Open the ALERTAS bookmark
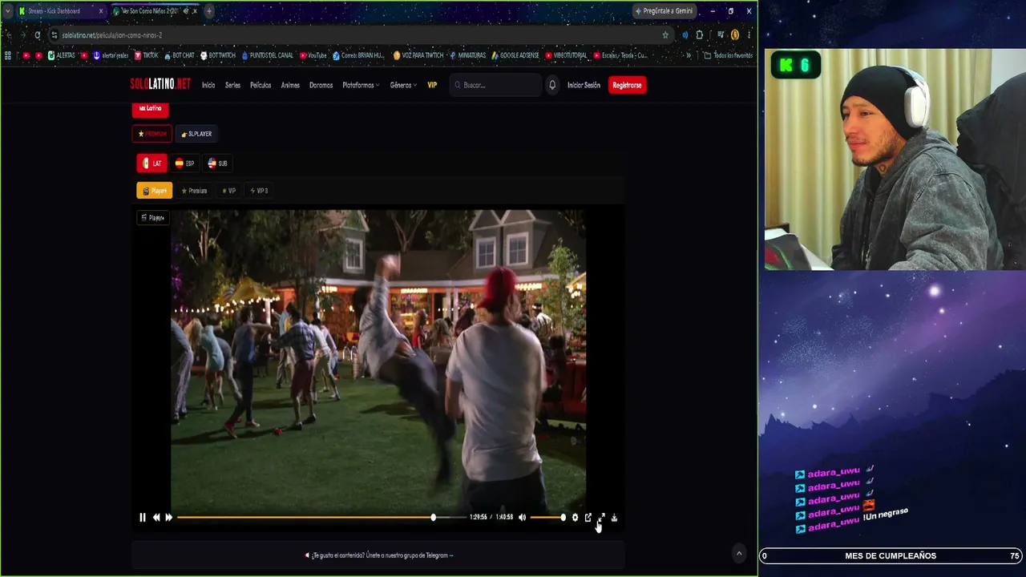Viewport: 1026px width, 577px height. point(61,55)
